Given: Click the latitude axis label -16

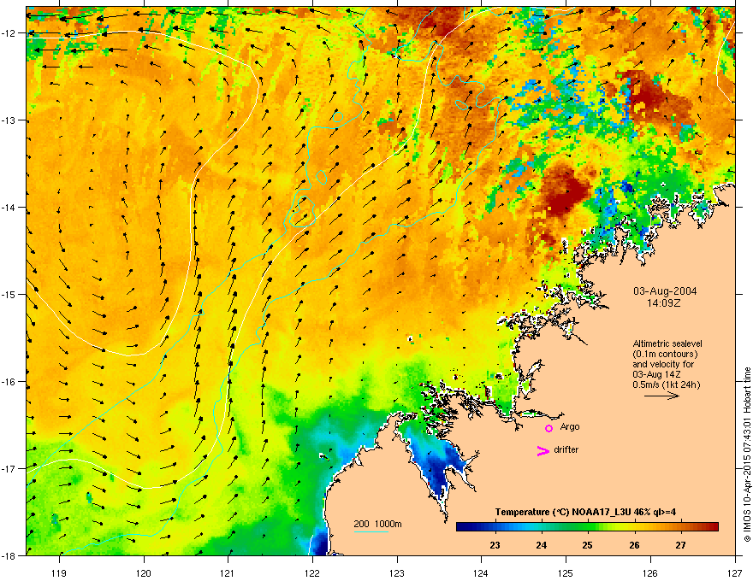Looking at the screenshot, I should click(9, 382).
